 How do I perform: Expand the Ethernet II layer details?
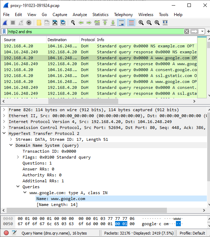[x=4, y=116]
